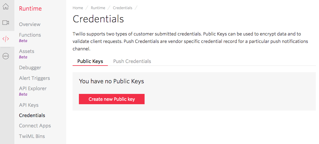Viewport: 319px width, 144px height.
Task: Open Functions Beta in the sidebar
Action: tap(30, 35)
